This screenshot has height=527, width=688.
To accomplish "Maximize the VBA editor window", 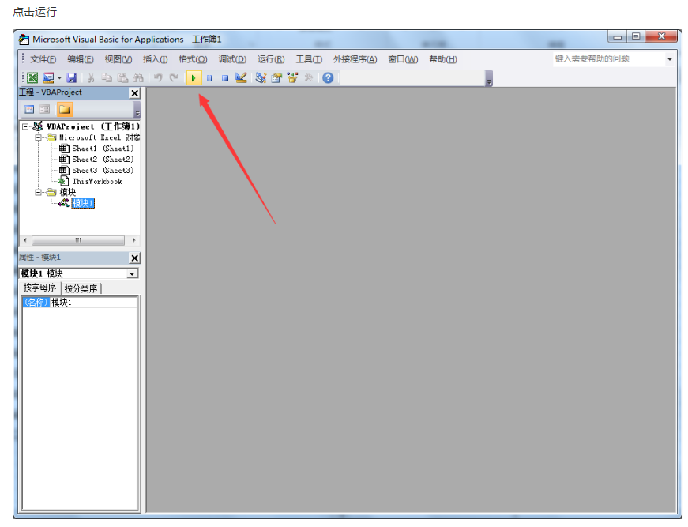I will [x=636, y=36].
